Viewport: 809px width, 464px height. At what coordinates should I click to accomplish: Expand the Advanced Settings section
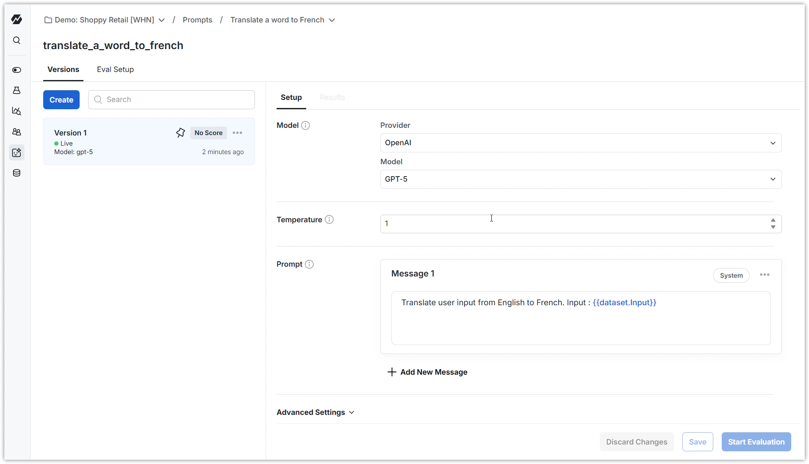coord(315,412)
